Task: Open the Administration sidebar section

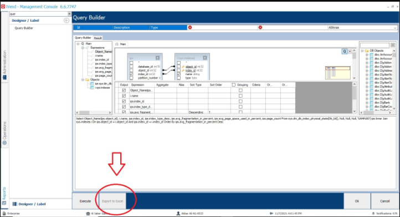Action: click(x=4, y=65)
